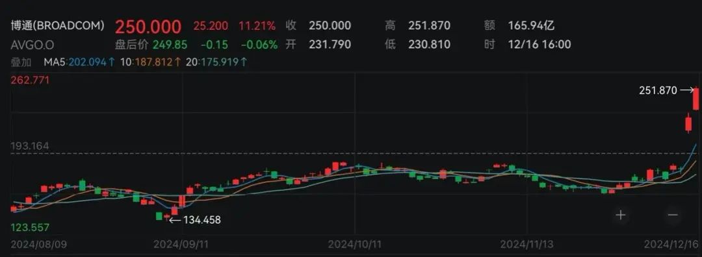702x257 pixels.
Task: Click the 低 low value 230.810
Action: tap(430, 44)
